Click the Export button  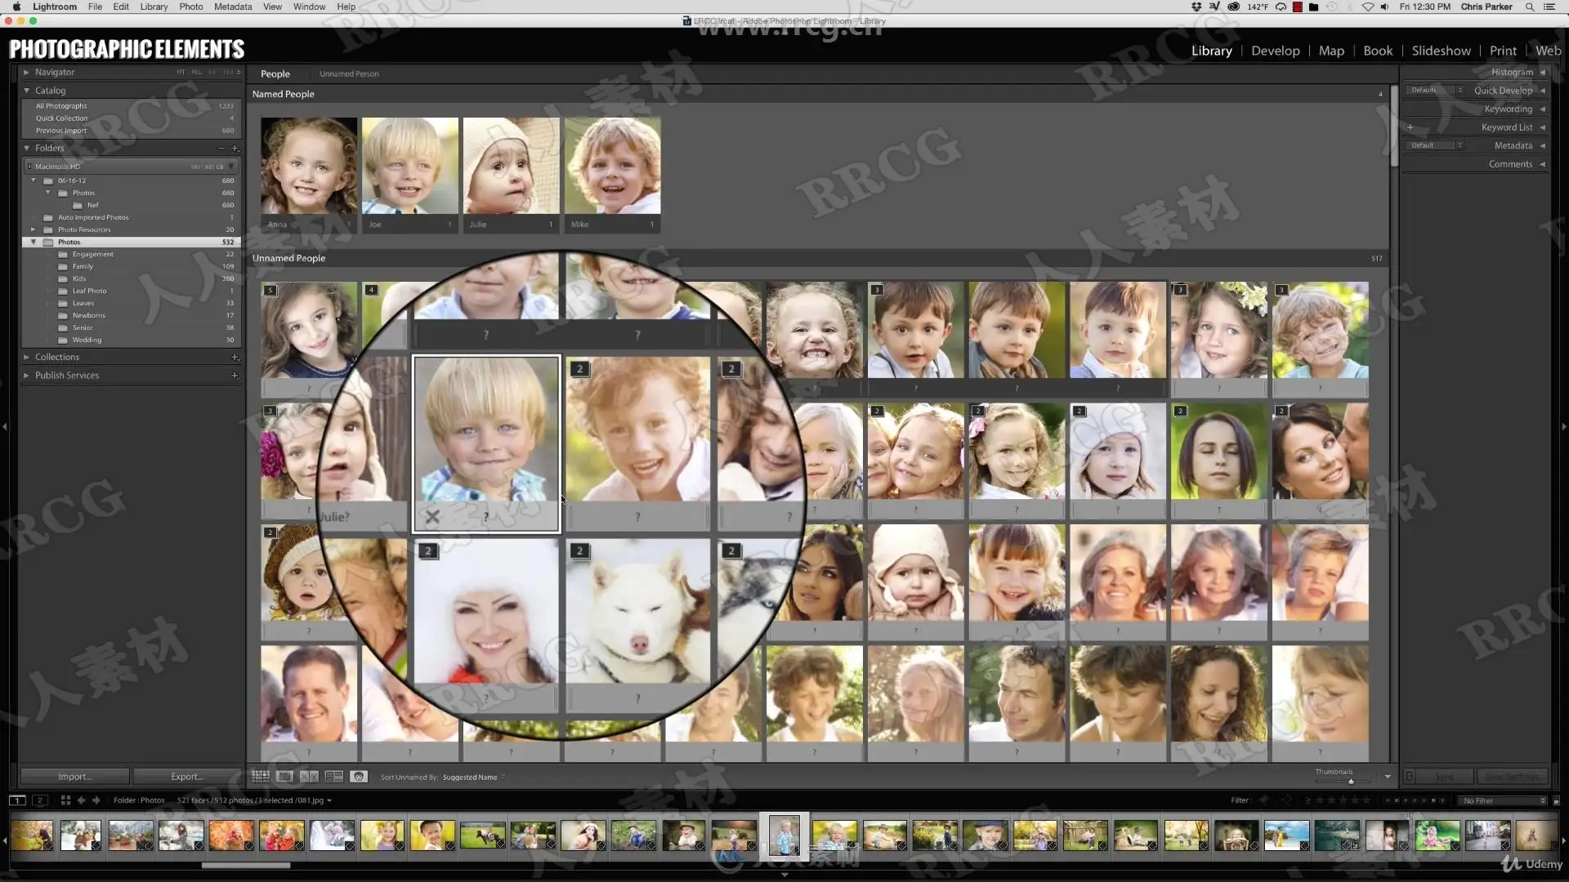click(187, 777)
